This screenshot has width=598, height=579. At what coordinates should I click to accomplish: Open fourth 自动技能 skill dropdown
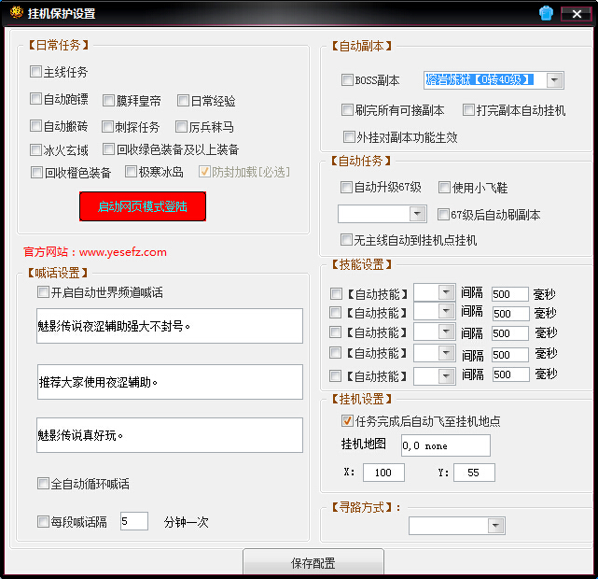coord(446,353)
